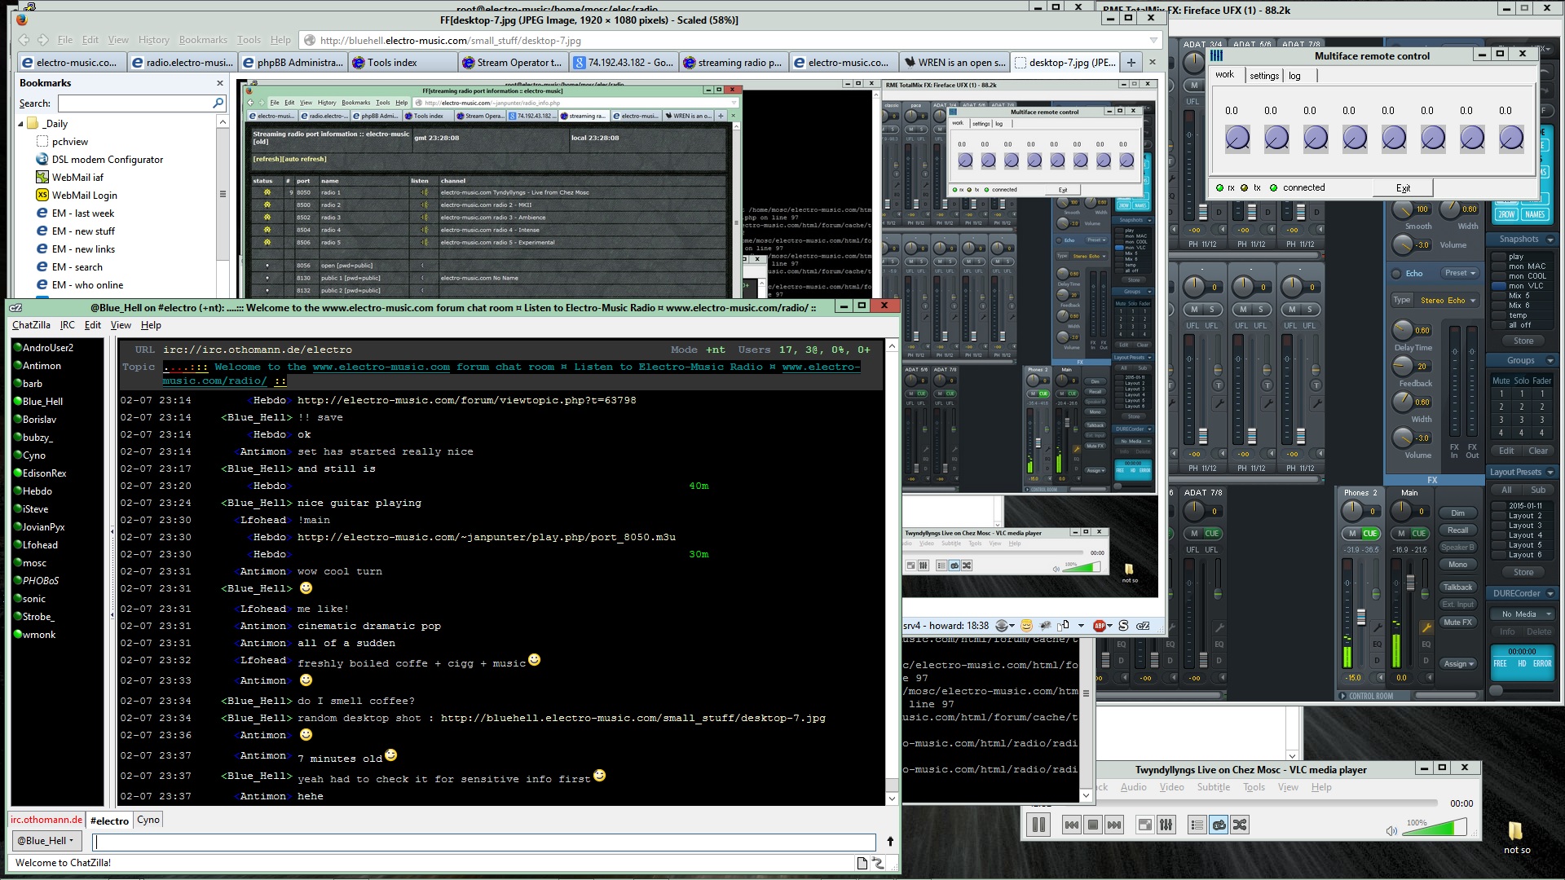Open Echo Preset dropdown

point(1460,273)
